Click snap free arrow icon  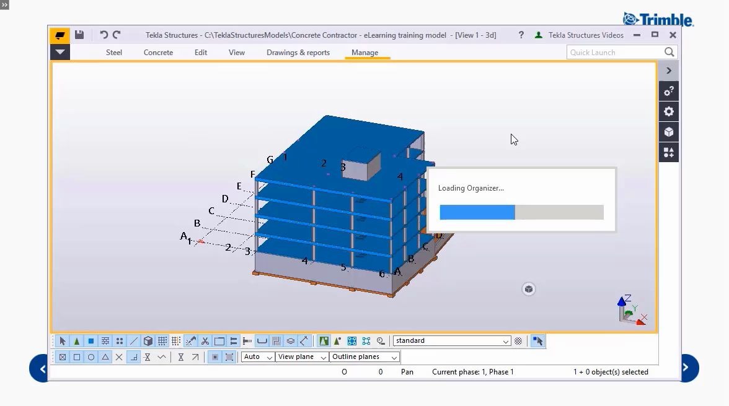[195, 357]
